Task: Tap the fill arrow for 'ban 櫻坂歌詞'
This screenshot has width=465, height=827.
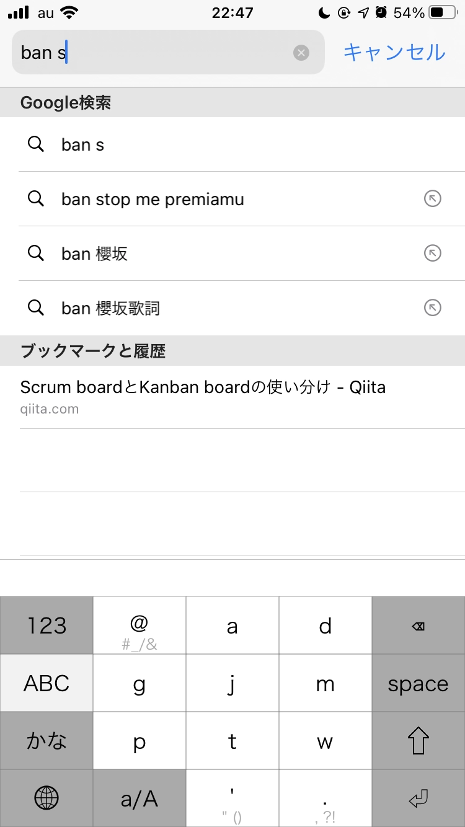Action: coord(432,308)
